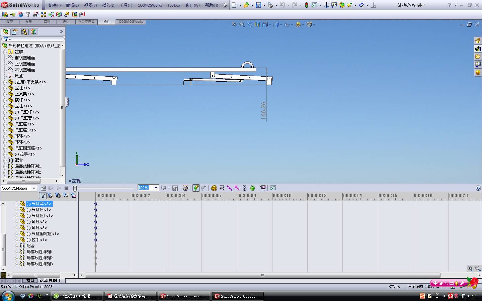
Task: Open the FeatureManager design tree tab
Action: [x=5, y=32]
